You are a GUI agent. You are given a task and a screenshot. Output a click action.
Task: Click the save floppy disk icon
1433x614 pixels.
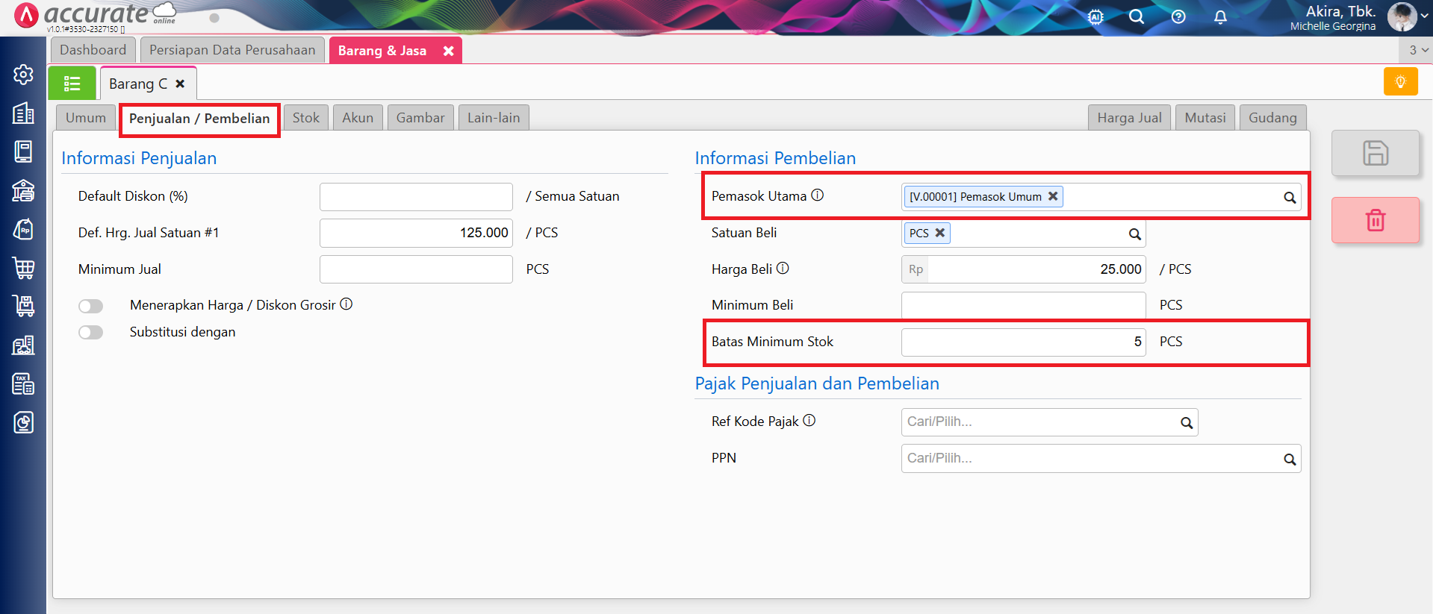(1375, 154)
